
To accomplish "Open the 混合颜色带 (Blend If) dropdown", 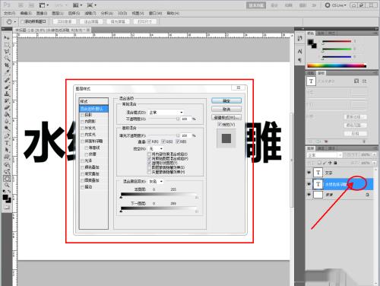I will 156,181.
